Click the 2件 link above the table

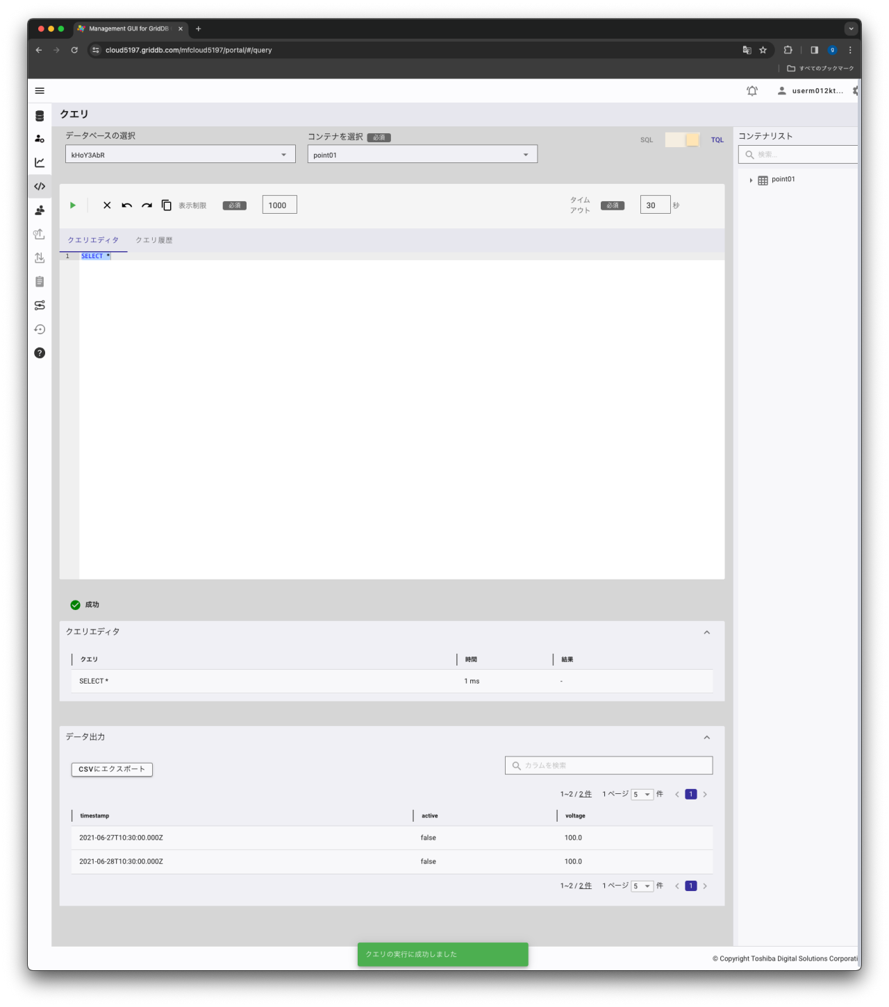pos(585,794)
